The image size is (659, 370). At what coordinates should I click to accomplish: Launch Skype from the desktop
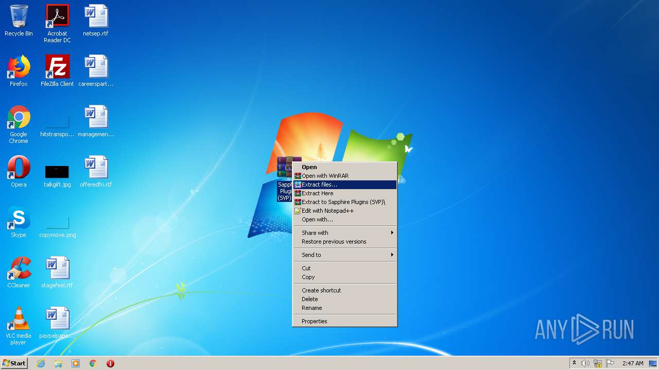[19, 222]
